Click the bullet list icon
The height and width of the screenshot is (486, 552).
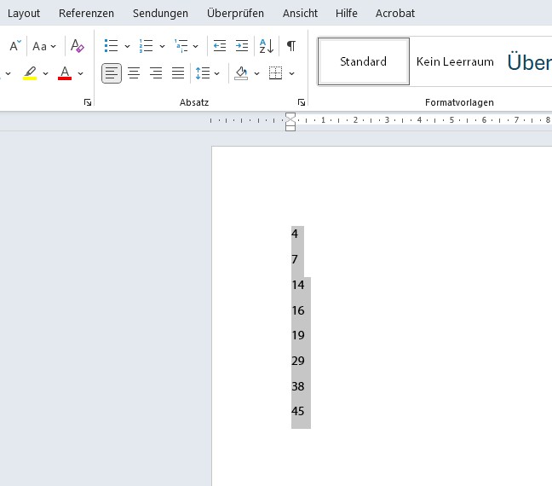tap(111, 46)
